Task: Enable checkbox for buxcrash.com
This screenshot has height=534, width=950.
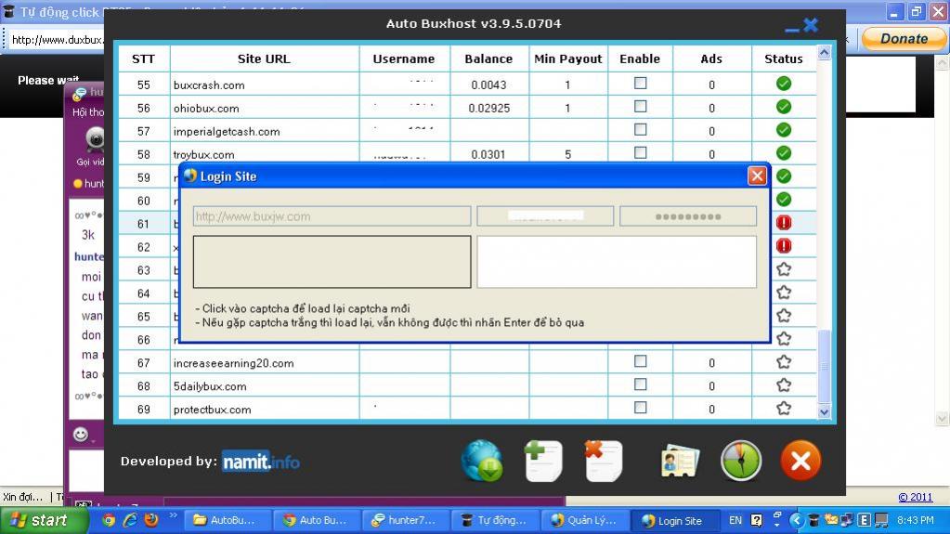Action: tap(640, 83)
